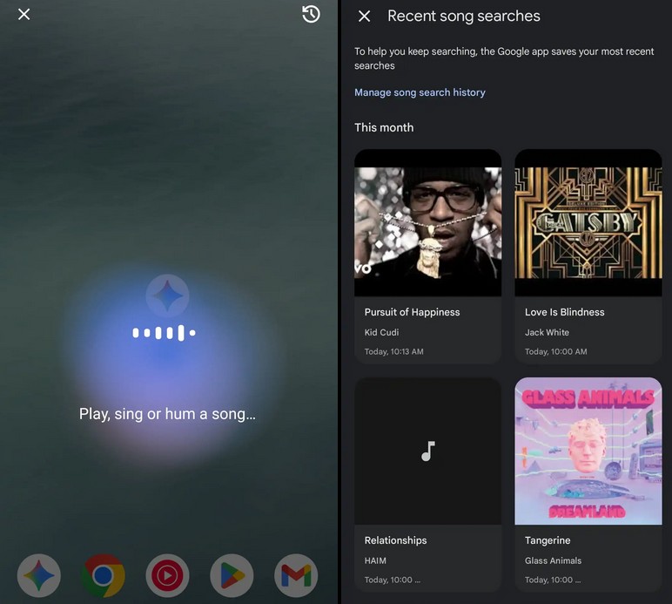Tap the Google app saves searches description

[x=504, y=58]
